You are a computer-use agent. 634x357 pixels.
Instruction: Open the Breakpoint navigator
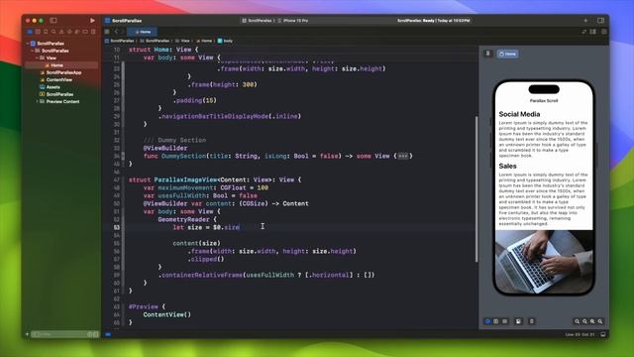click(x=85, y=32)
